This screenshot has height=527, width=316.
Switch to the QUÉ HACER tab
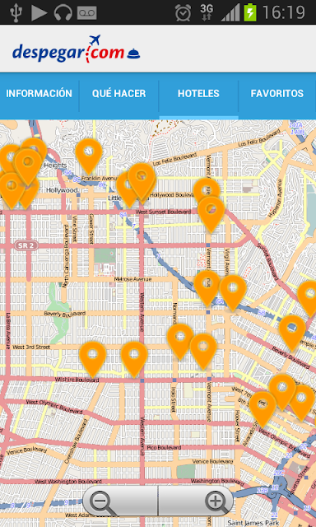118,94
